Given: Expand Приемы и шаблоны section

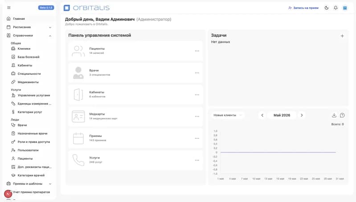Looking at the screenshot, I should click(29, 184).
